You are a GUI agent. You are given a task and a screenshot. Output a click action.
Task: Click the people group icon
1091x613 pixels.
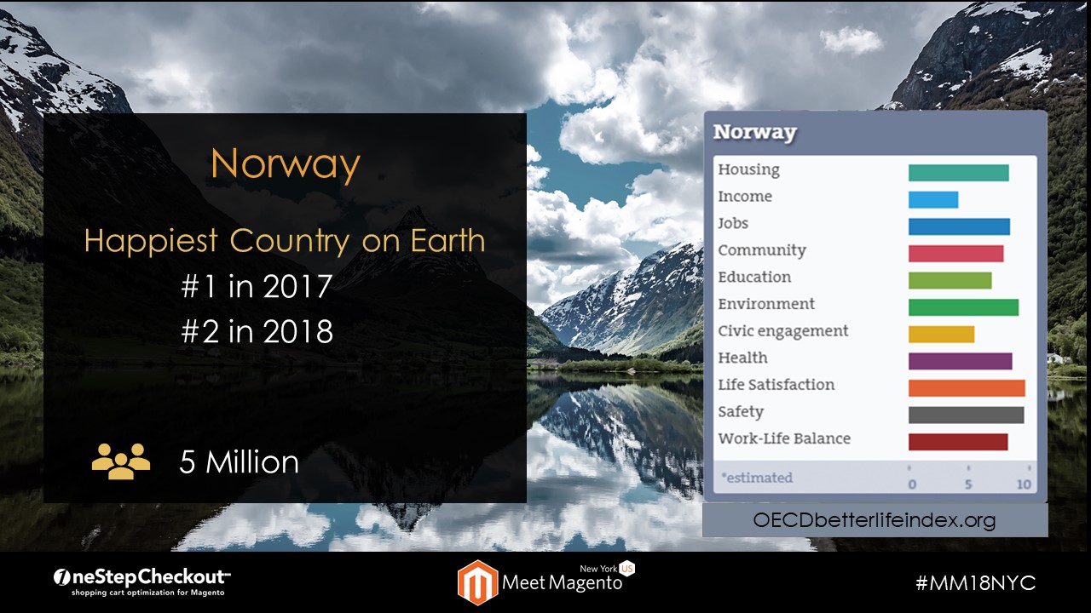(121, 461)
